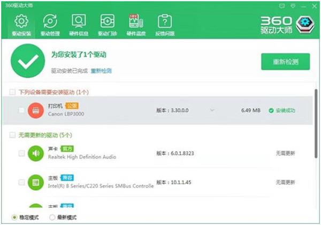Click the Intel(R) 8 Series/C220 SMBus name
The image size is (321, 225).
(x=101, y=186)
